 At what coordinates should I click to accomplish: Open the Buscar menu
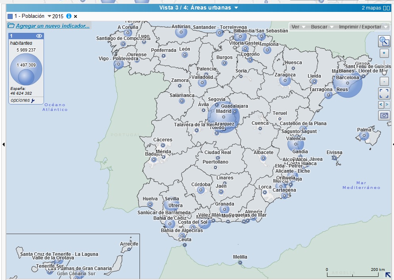point(321,27)
